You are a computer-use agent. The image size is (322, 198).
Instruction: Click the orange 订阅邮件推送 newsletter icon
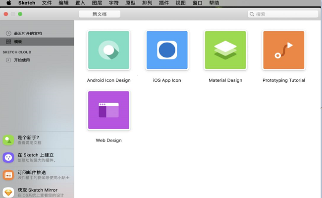pos(8,175)
